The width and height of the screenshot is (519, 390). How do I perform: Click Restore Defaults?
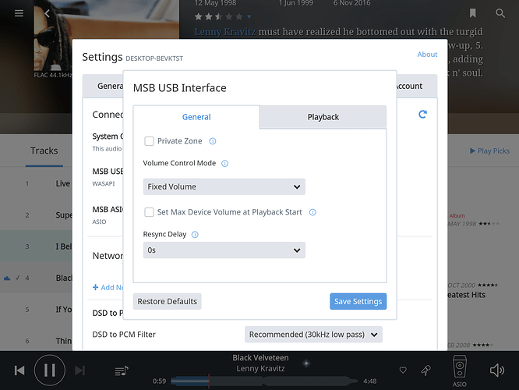(x=167, y=301)
